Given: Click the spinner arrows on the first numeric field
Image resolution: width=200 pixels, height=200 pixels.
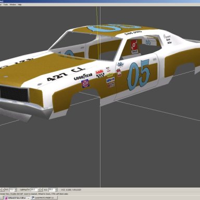Looking at the screenshot, I should click(x=16, y=190).
